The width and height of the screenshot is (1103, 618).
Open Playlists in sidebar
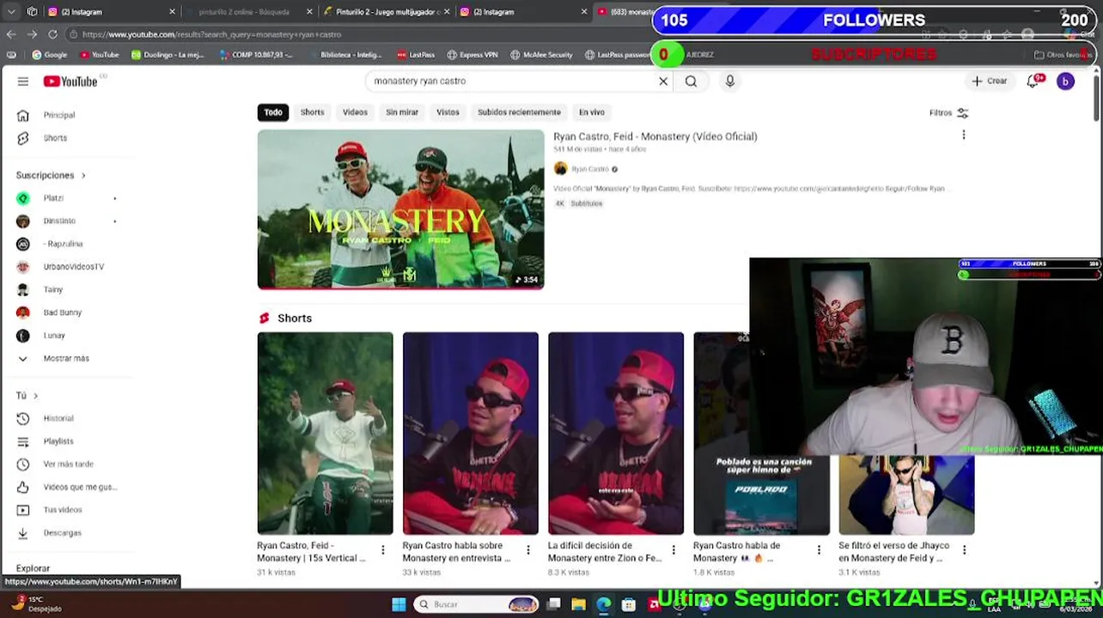tap(58, 441)
